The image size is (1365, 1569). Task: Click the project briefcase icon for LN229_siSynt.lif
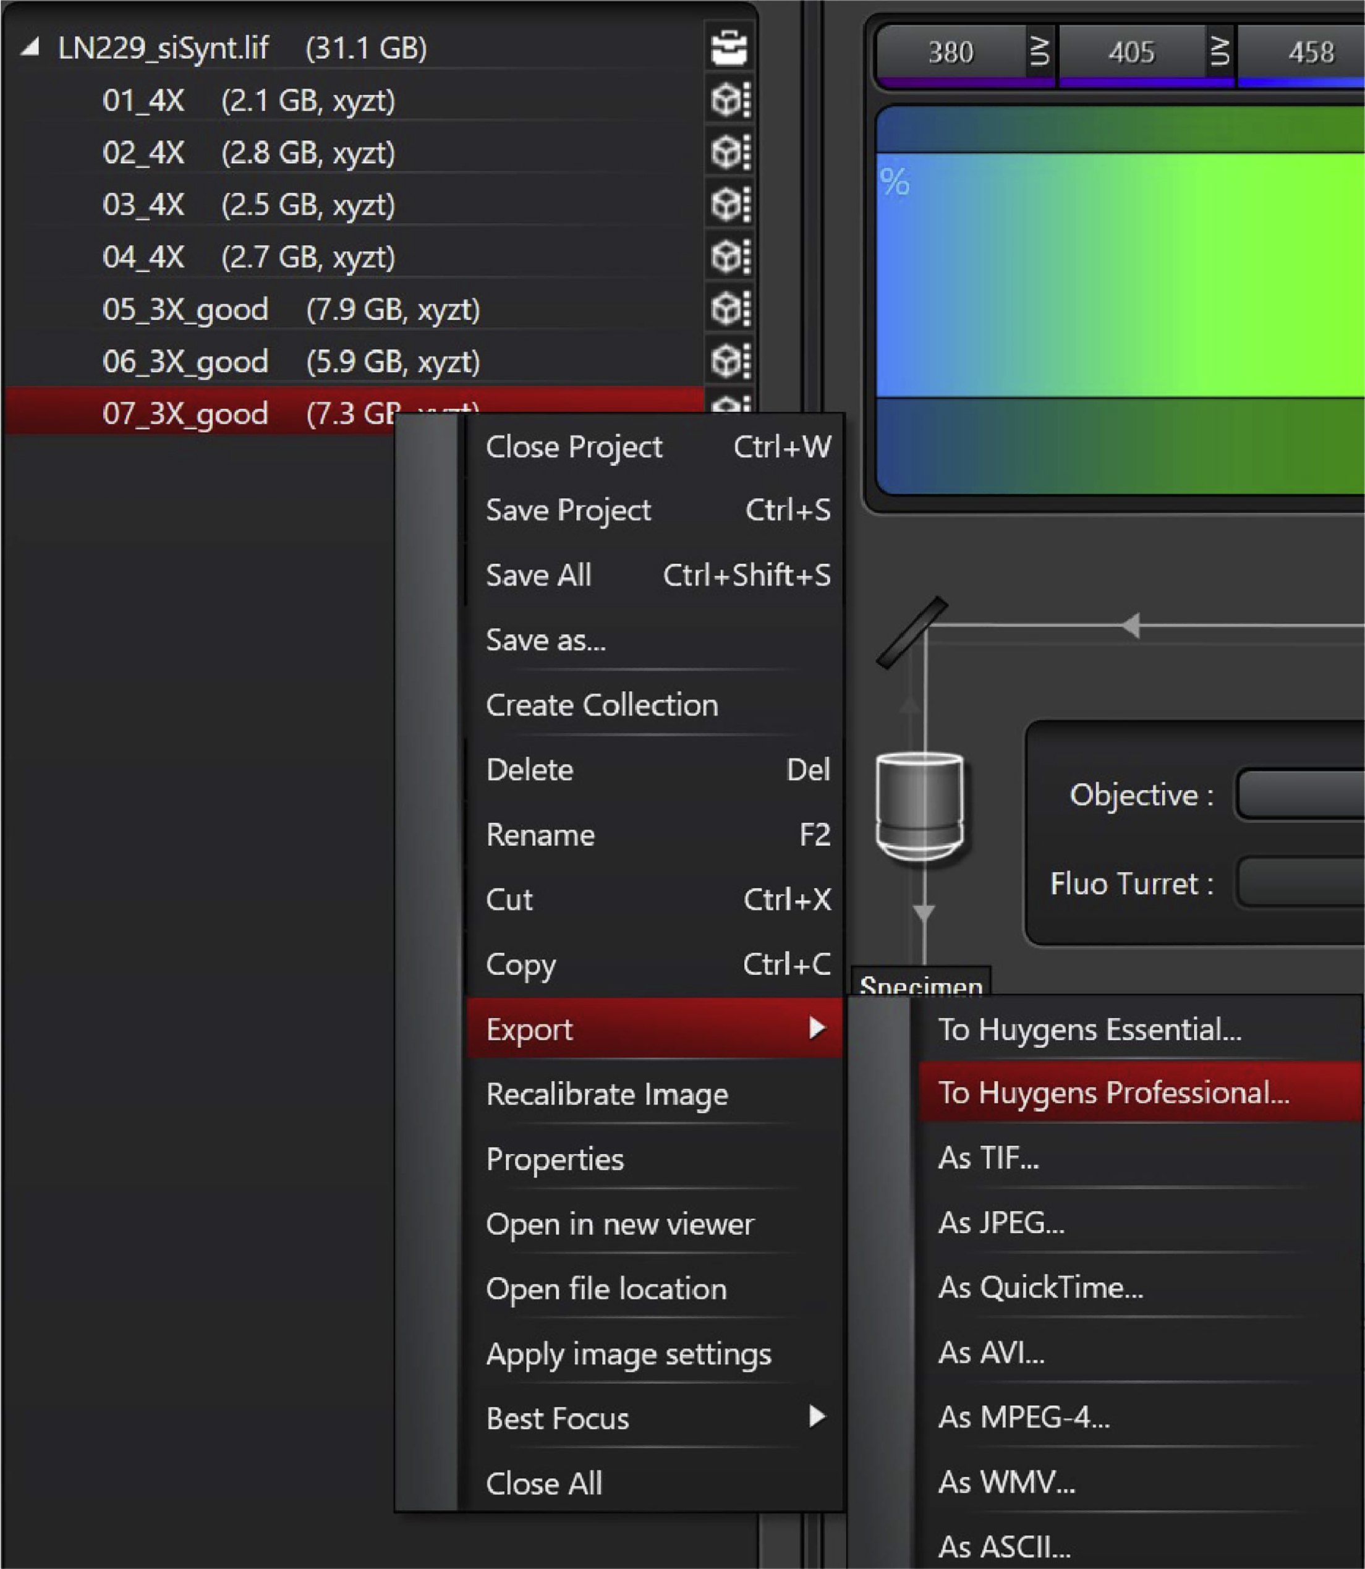(729, 48)
